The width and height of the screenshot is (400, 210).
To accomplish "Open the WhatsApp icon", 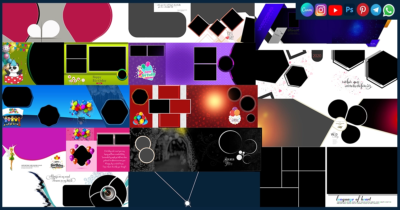I will click(x=389, y=10).
